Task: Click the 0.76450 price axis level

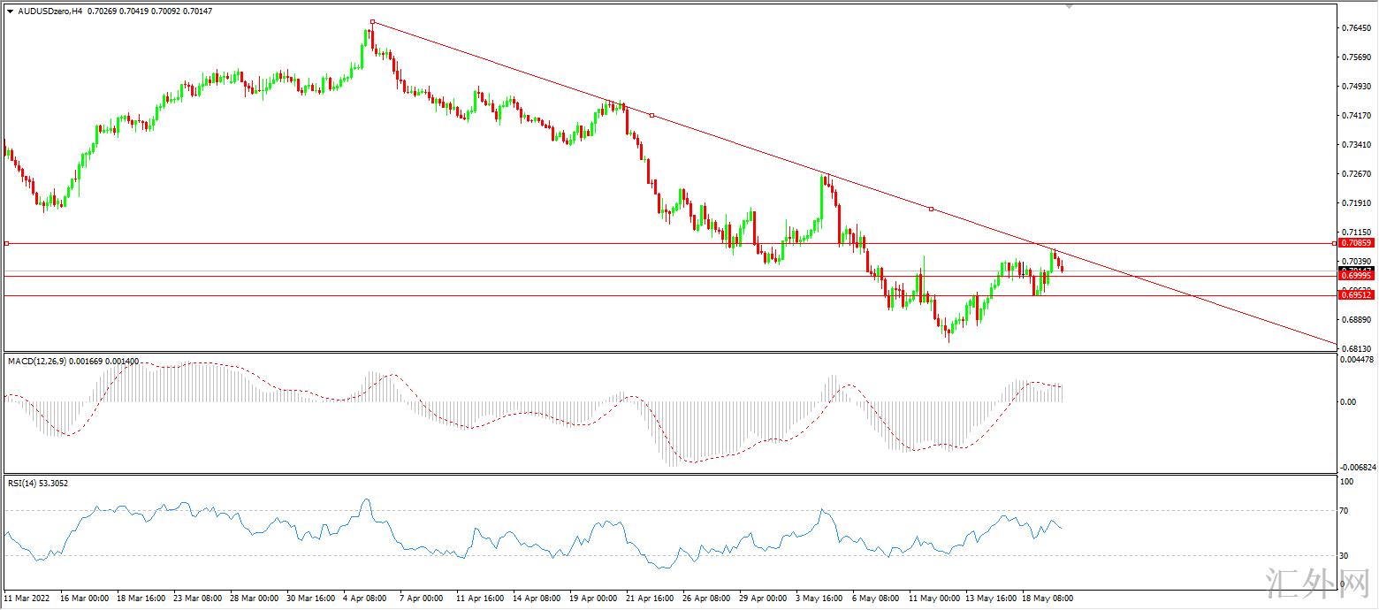Action: click(x=1356, y=28)
